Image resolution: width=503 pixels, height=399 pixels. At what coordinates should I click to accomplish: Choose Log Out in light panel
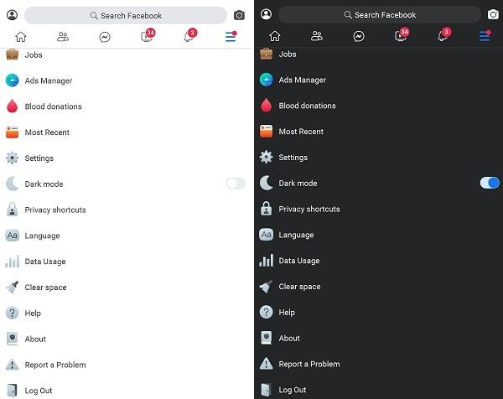[39, 391]
